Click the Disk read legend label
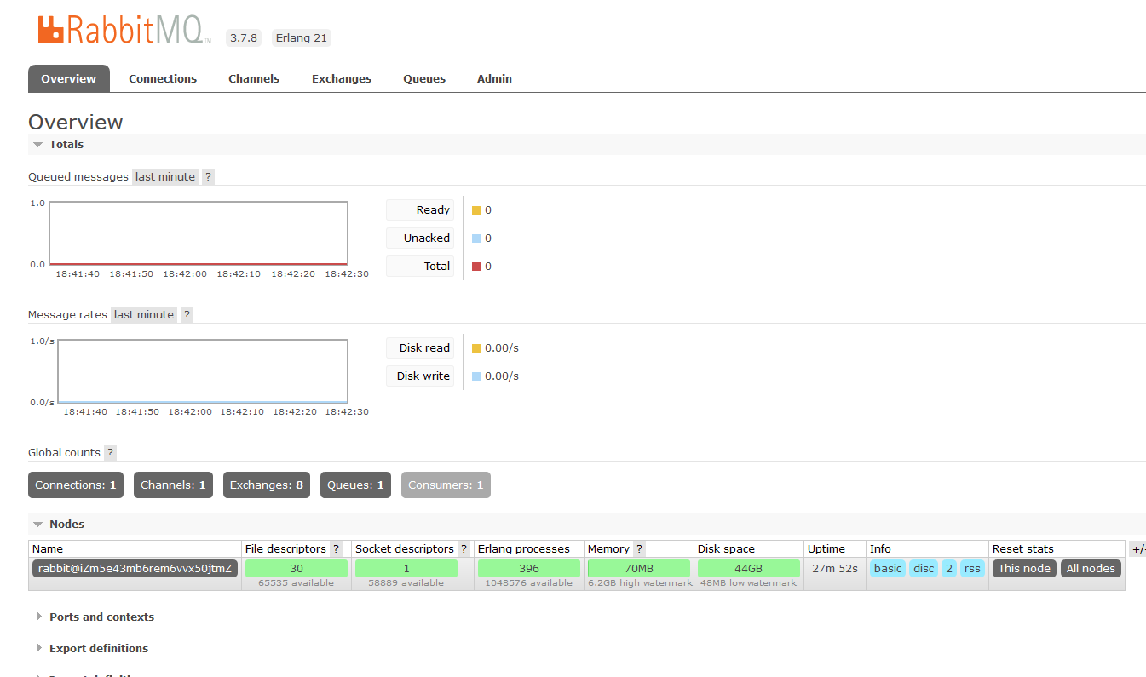 [x=420, y=347]
